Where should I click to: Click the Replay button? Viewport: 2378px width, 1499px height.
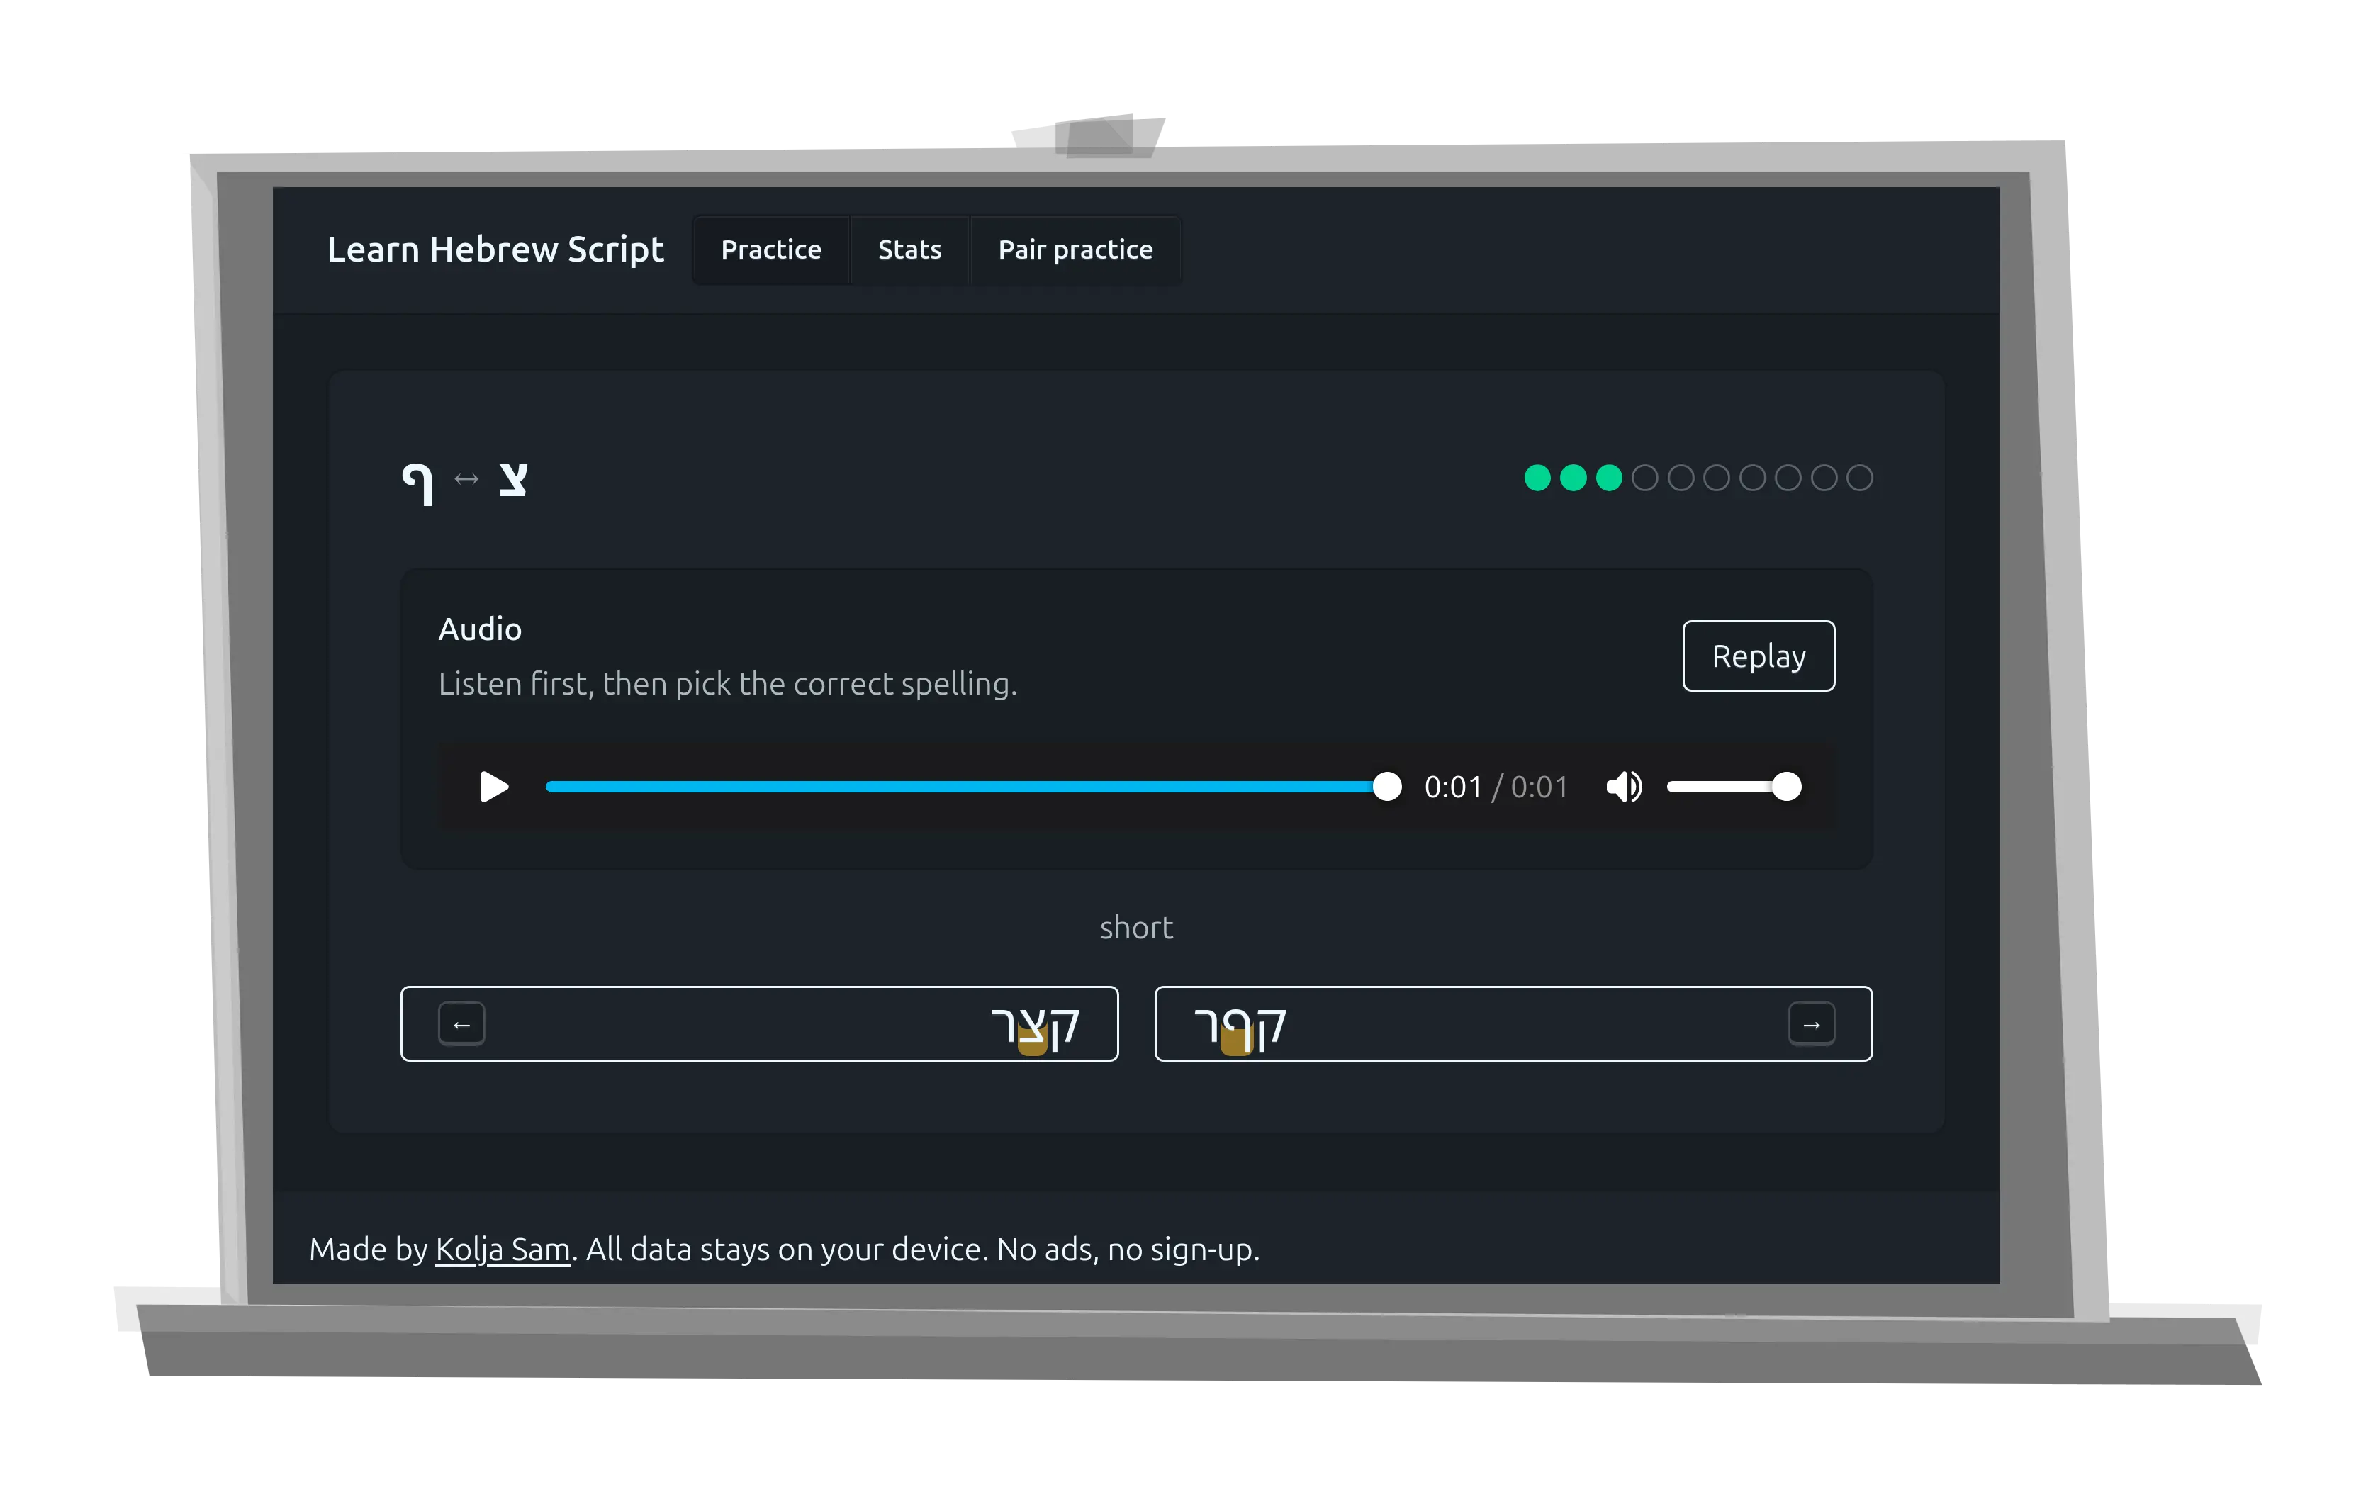1759,656
